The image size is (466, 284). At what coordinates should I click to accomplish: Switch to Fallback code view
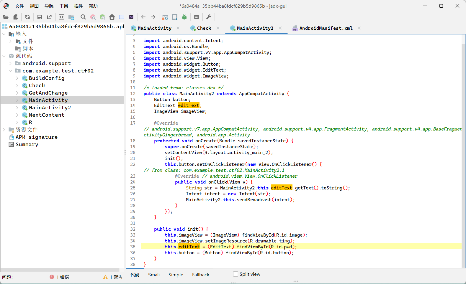pos(201,275)
